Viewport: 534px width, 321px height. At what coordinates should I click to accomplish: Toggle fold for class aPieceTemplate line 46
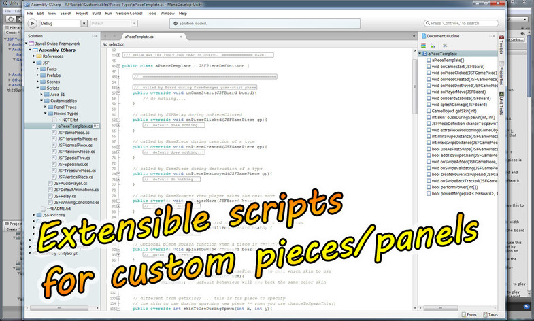[118, 66]
